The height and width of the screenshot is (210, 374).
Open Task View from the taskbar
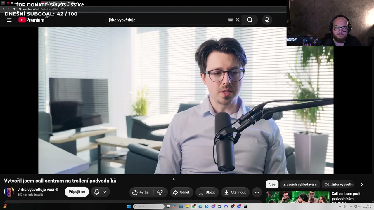tap(168, 206)
